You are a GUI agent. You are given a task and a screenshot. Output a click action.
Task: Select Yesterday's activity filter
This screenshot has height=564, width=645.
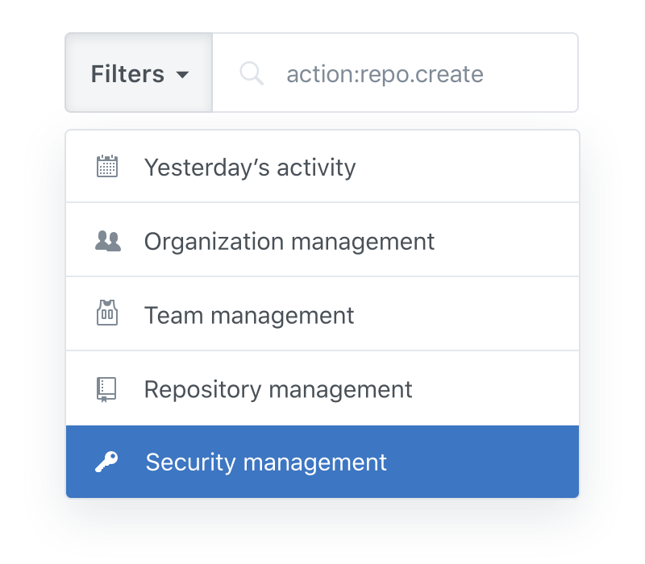pos(322,167)
